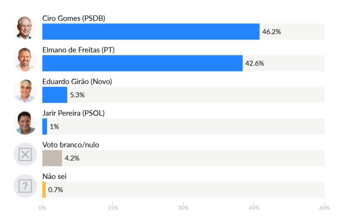Viewport: 338px width, 222px height.
Task: Click the gray-brown 4.2% blank vote bar
Action: (x=52, y=158)
